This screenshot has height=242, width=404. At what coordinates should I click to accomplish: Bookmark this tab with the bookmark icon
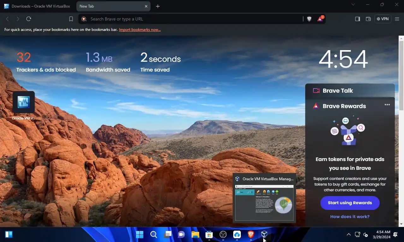[71, 19]
